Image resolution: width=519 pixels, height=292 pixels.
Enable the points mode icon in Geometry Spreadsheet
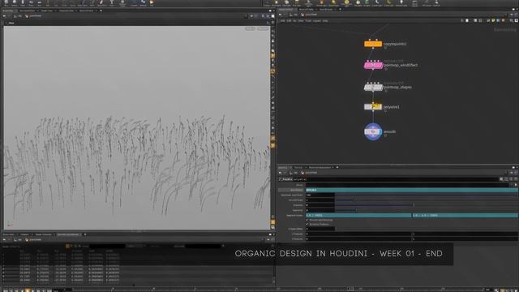67,246
